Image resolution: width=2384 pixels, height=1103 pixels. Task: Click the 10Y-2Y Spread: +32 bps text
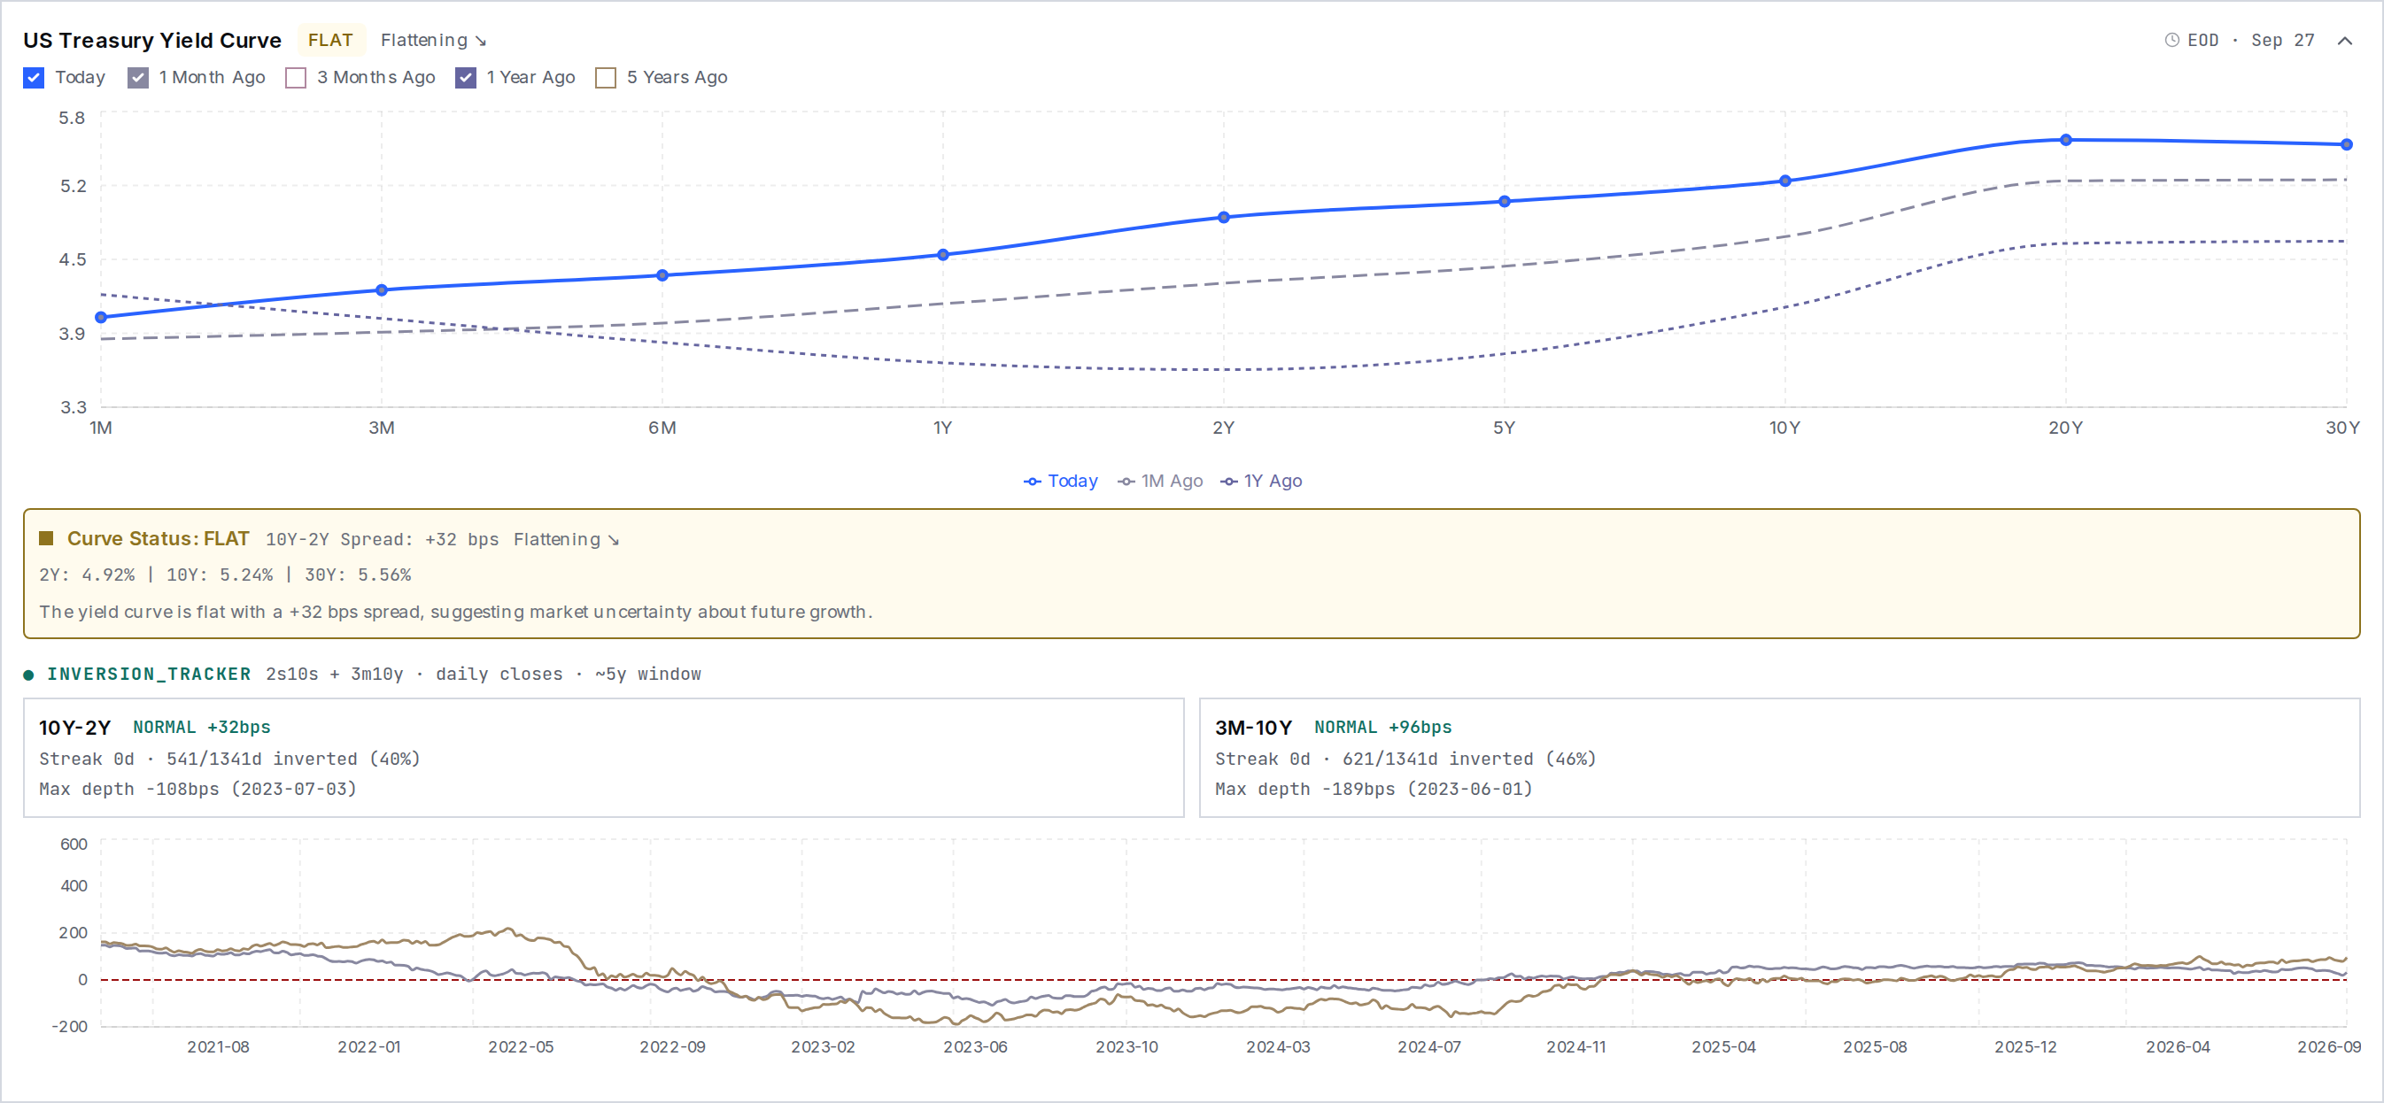pyautogui.click(x=383, y=539)
